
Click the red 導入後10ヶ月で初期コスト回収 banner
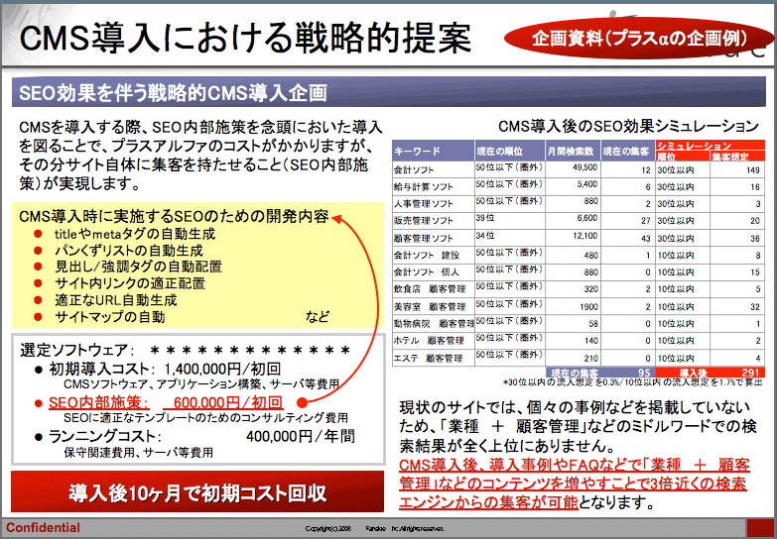click(197, 492)
